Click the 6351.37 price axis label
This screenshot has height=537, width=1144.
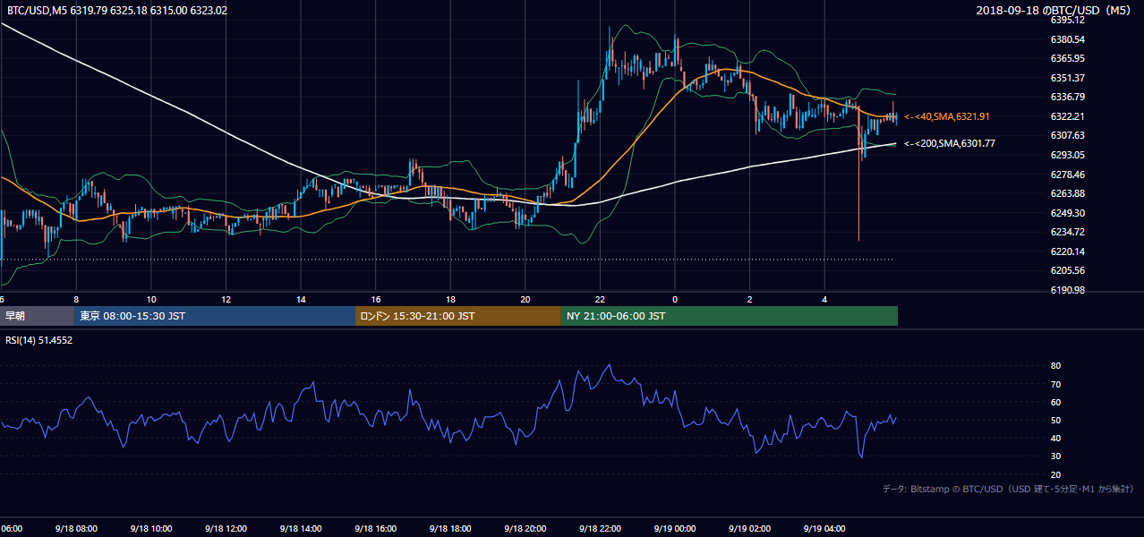1067,78
